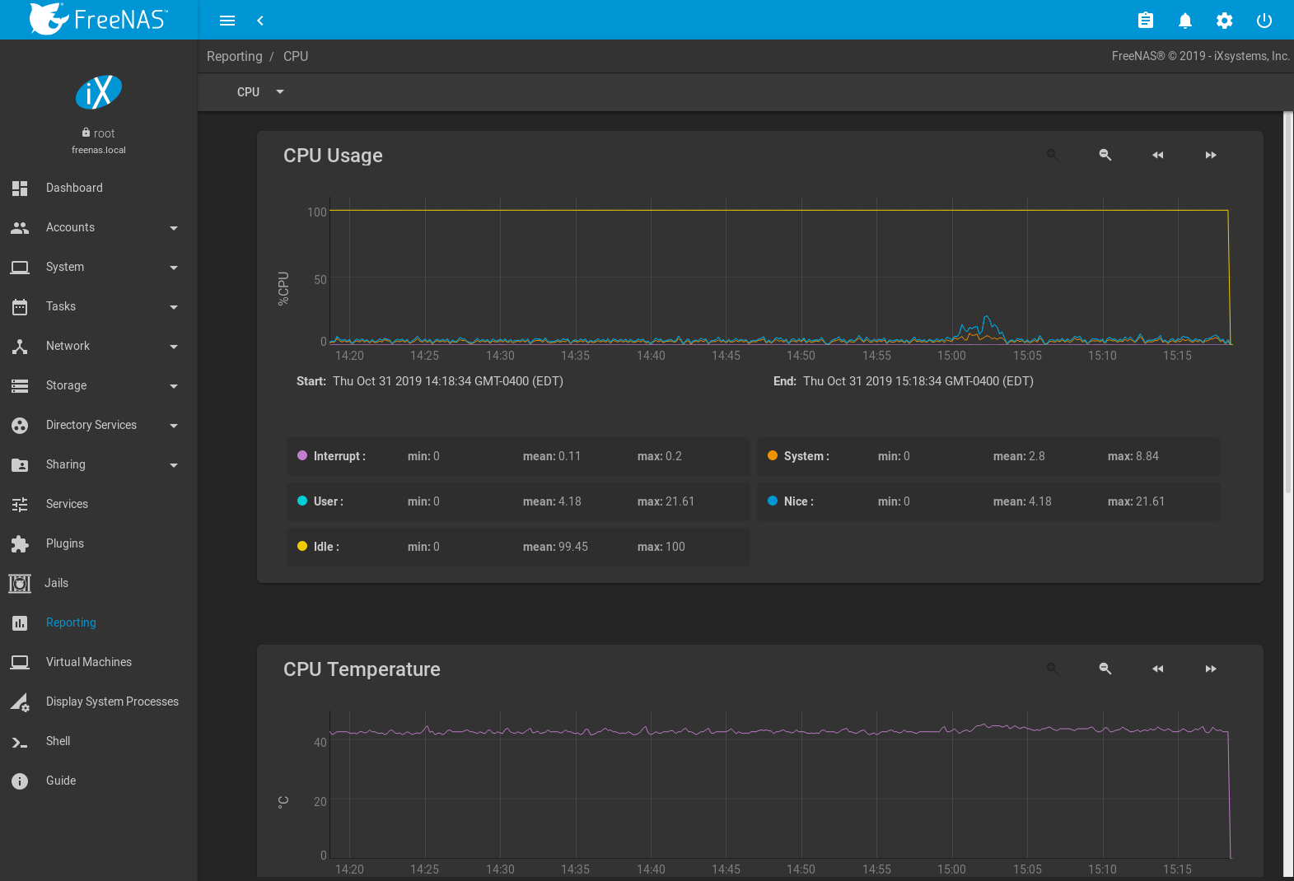Viewport: 1294px width, 881px height.
Task: Open the settings gear icon
Action: point(1224,21)
